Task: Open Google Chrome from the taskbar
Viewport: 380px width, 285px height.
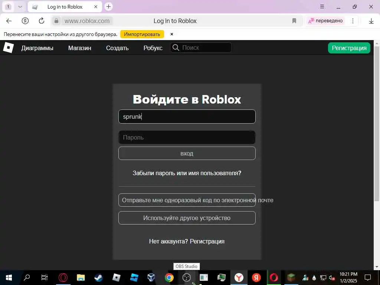Action: (x=169, y=278)
